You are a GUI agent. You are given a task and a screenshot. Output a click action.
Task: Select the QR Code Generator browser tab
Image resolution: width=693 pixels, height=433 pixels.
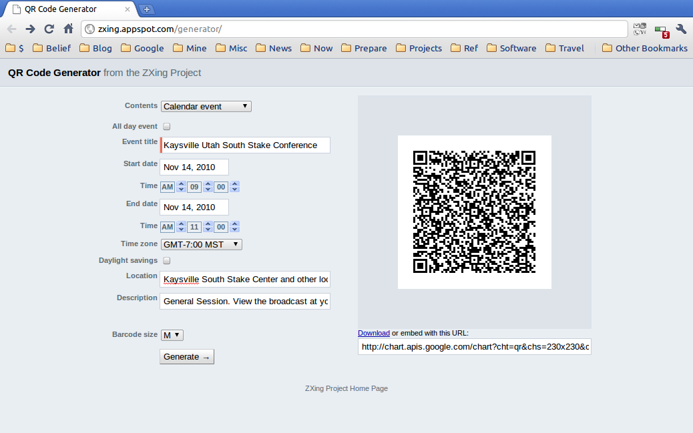71,9
